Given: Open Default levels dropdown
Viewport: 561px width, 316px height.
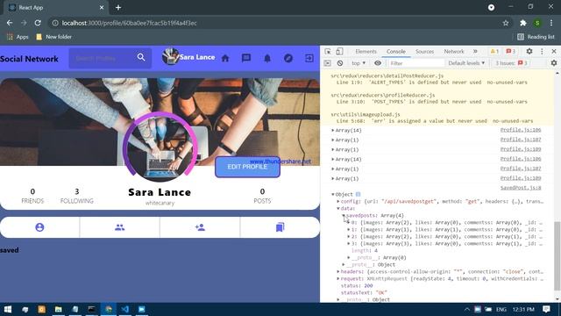Looking at the screenshot, I should coord(466,63).
